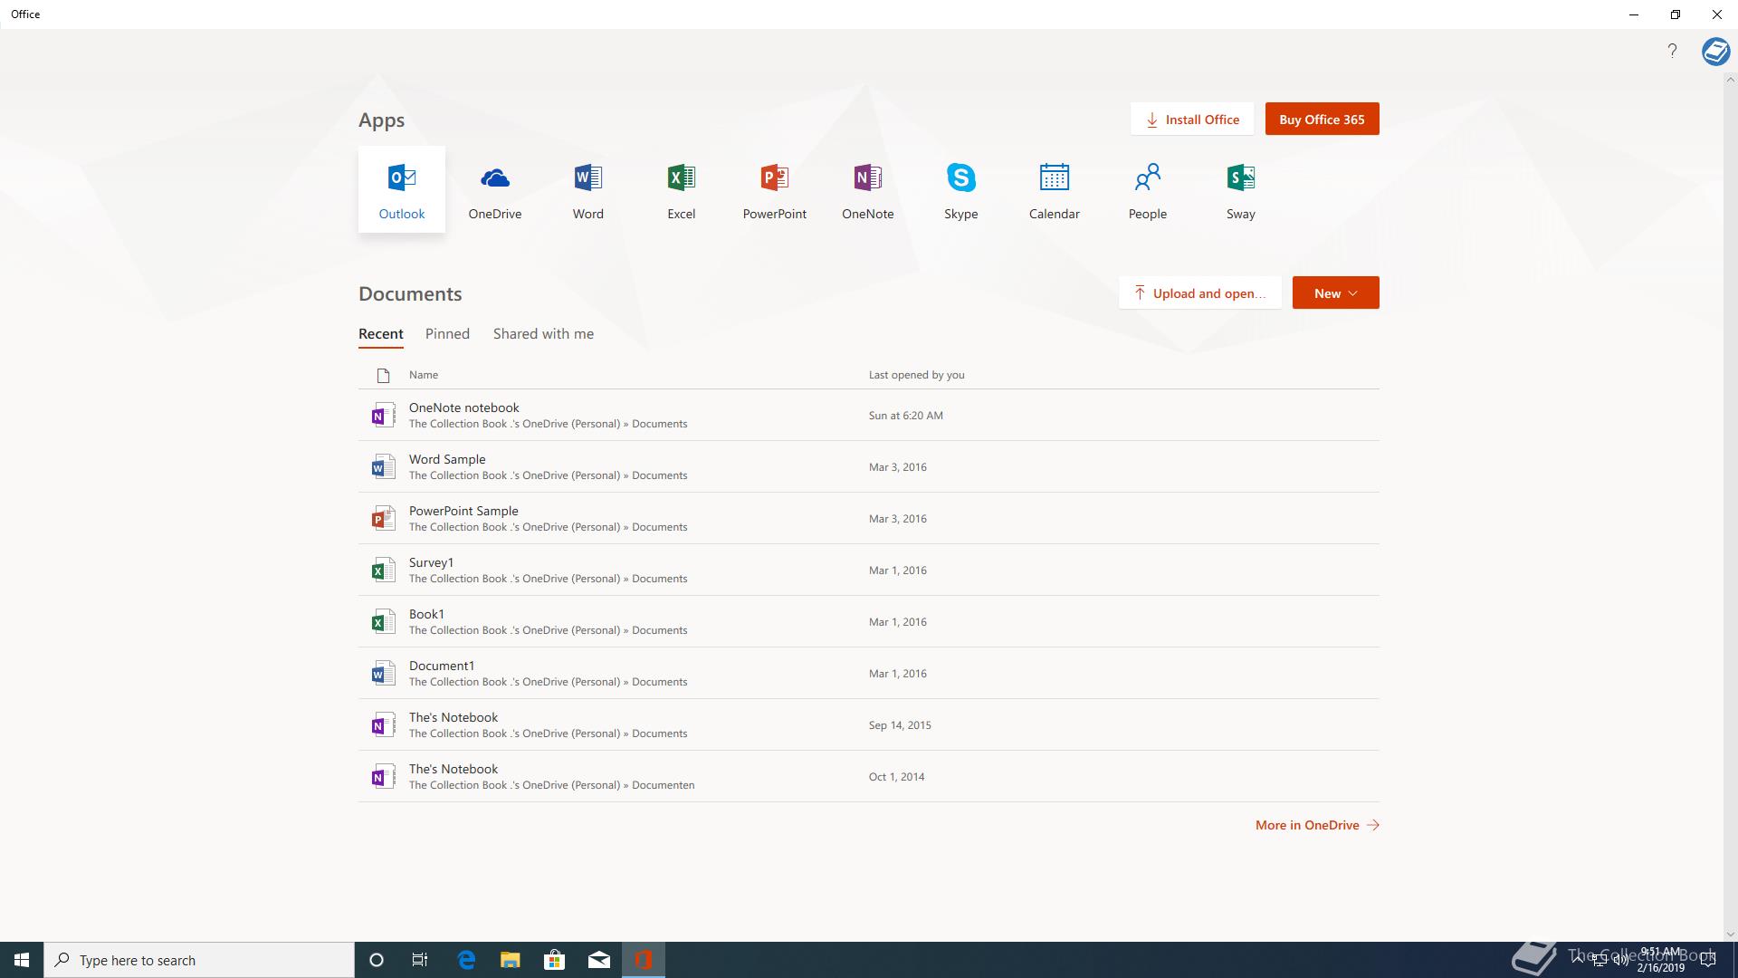The height and width of the screenshot is (978, 1738).
Task: Launch the Excel app tile
Action: [x=682, y=189]
